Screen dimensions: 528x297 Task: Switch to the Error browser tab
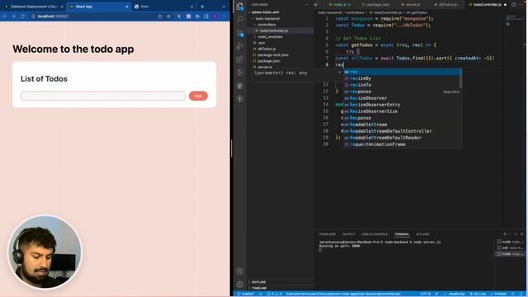click(164, 7)
